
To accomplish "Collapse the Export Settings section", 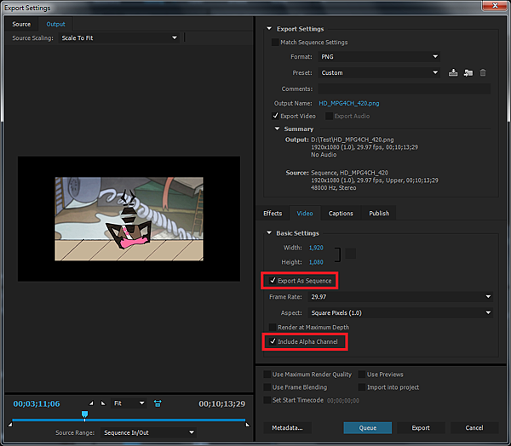I will 269,29.
